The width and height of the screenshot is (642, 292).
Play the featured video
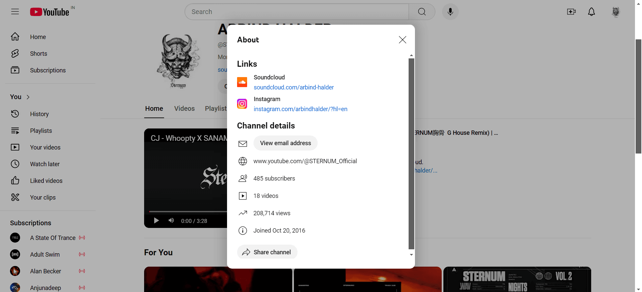coord(156,221)
